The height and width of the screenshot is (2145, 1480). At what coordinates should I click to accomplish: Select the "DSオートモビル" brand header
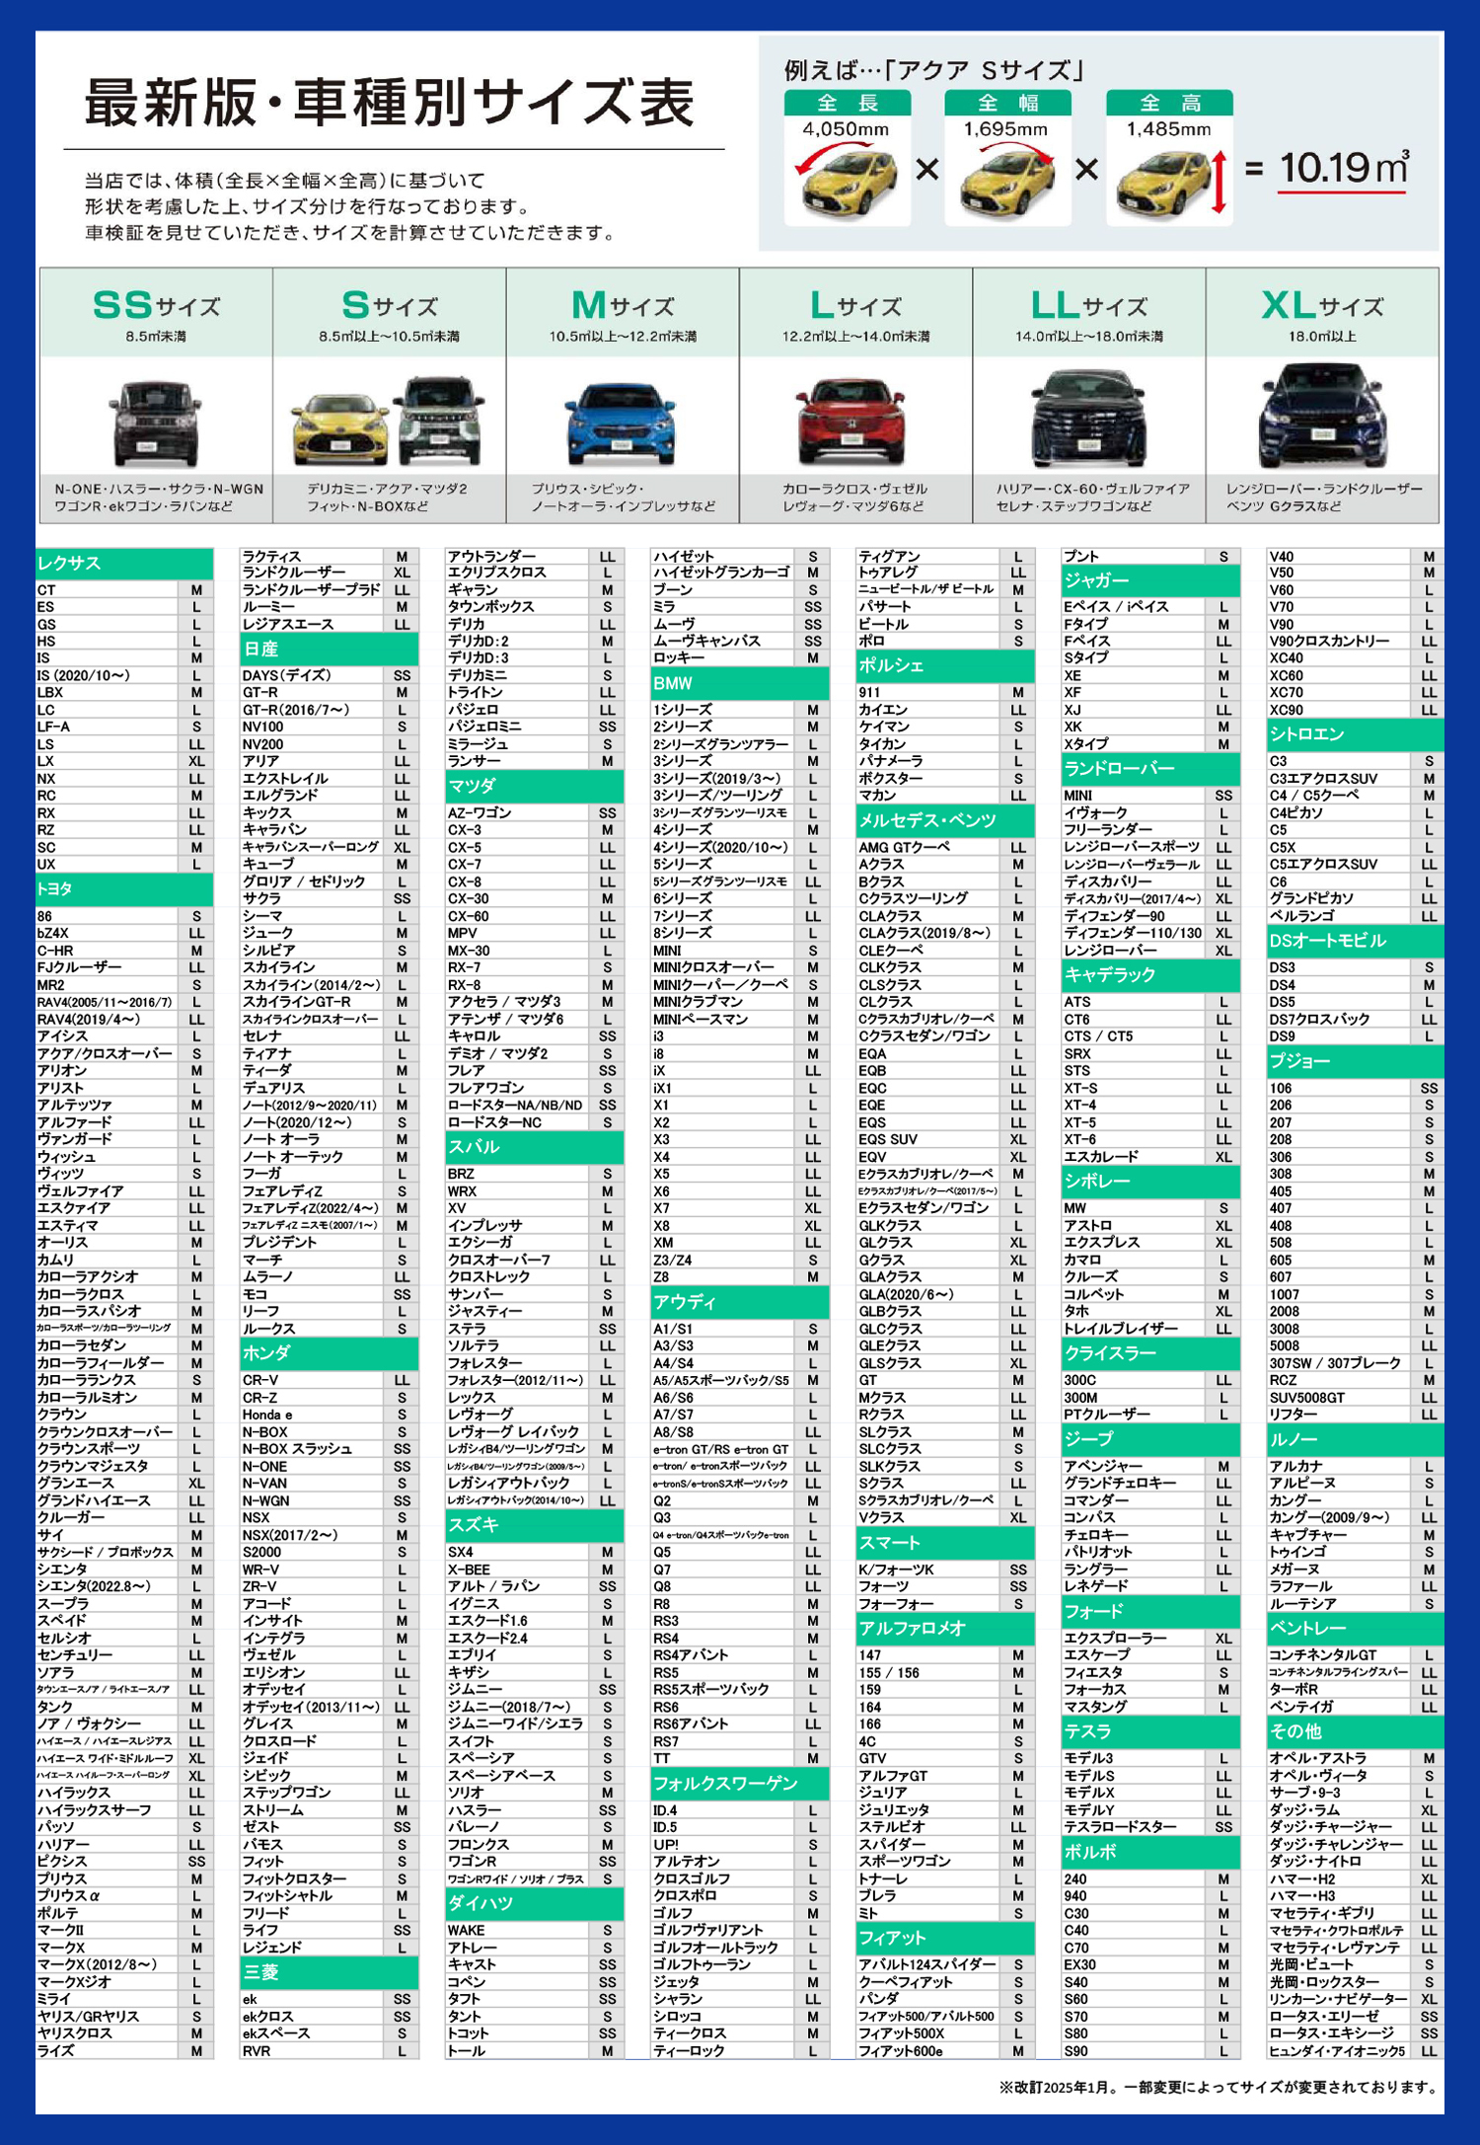(x=1356, y=941)
